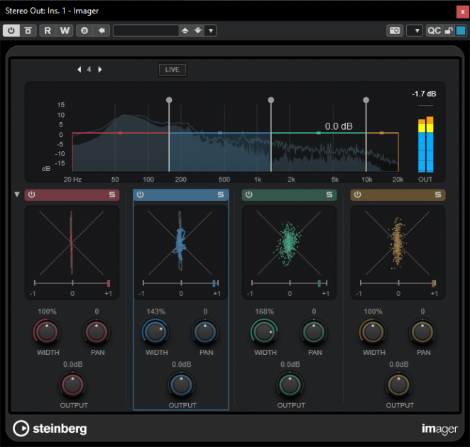Screen dimensions: 470x447
Task: Click the red band PAN knob
Action: click(97, 332)
